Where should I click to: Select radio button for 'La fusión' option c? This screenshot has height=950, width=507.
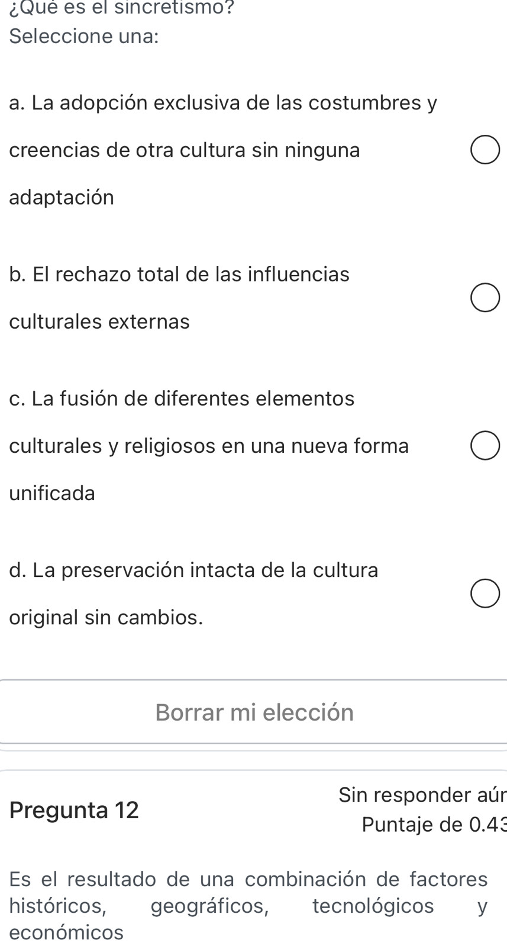click(x=485, y=446)
